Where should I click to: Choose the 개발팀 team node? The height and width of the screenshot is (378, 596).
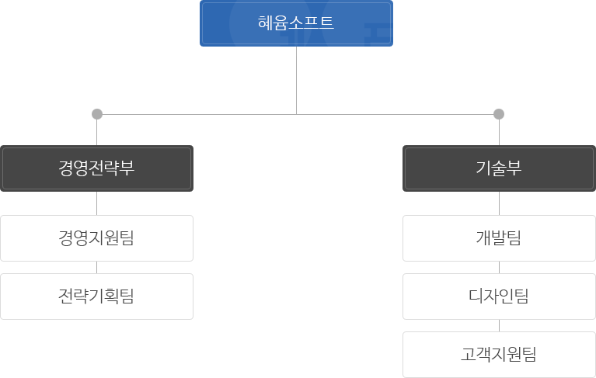(x=499, y=238)
